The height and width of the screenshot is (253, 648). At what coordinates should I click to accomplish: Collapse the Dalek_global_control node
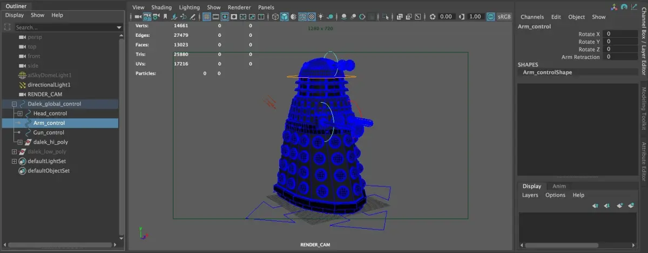click(x=14, y=104)
